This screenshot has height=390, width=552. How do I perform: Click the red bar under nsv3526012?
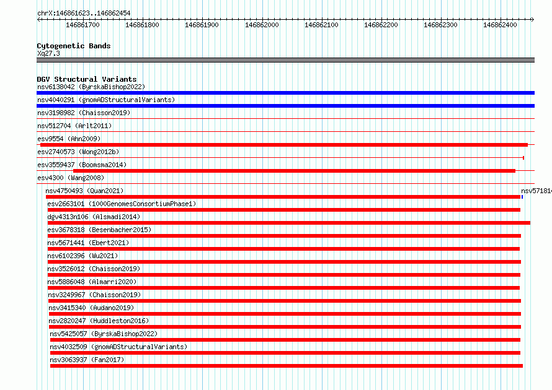pos(283,275)
